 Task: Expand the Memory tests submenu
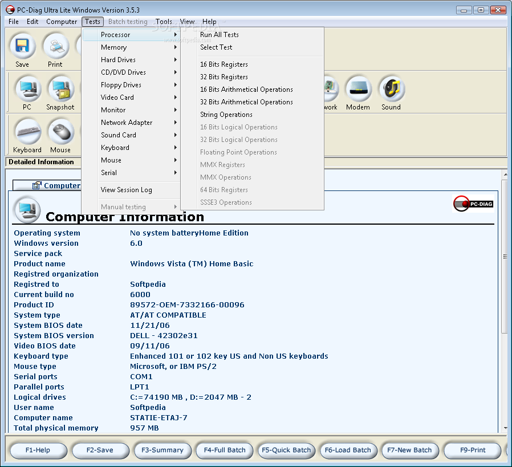pos(131,47)
